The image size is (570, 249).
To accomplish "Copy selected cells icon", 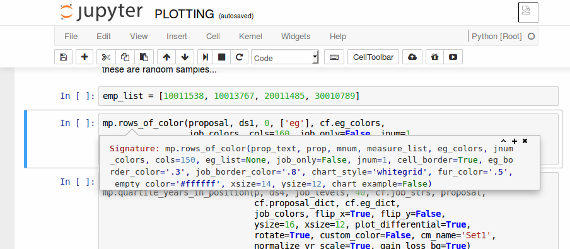I will click(x=125, y=57).
